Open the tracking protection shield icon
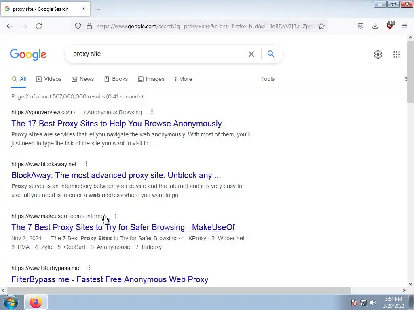Viewport: 414px width, 310px height. point(78,26)
